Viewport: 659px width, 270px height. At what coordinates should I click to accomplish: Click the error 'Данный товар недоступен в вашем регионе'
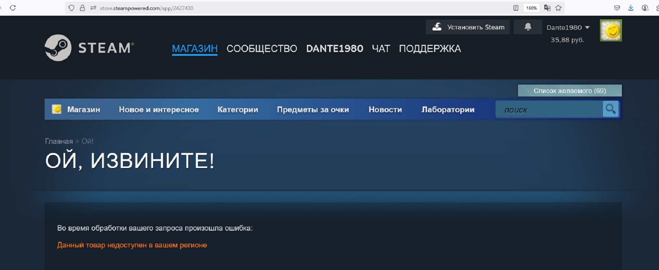pos(132,245)
